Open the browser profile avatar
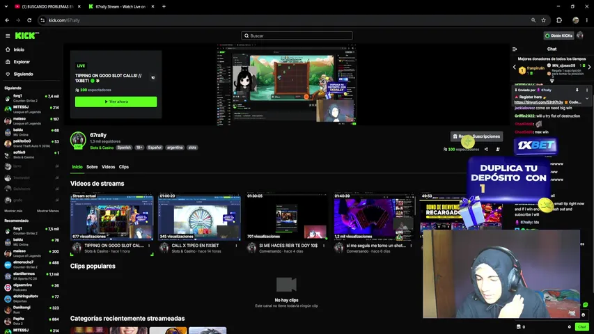The width and height of the screenshot is (594, 334). [x=576, y=20]
